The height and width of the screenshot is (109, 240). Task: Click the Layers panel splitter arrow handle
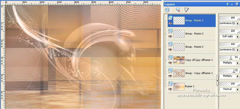pos(217,80)
